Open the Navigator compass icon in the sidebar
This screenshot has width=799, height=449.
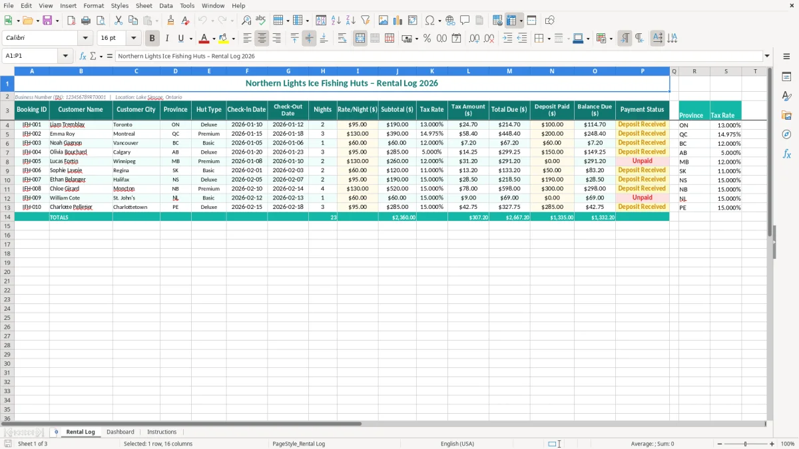(786, 134)
